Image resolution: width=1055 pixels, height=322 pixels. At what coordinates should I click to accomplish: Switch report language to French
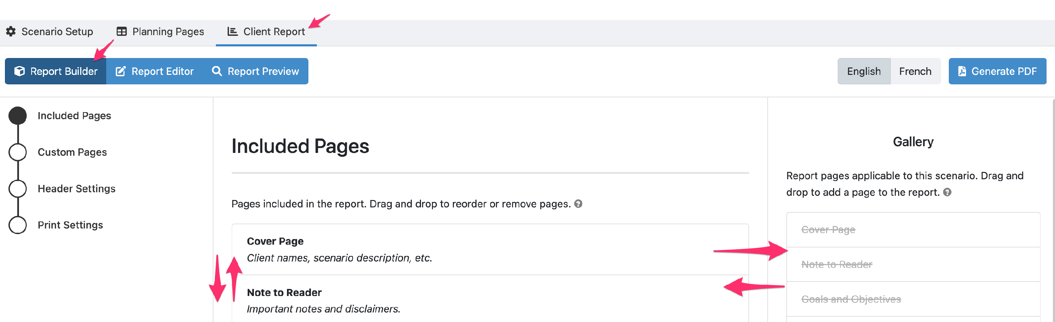pos(915,71)
